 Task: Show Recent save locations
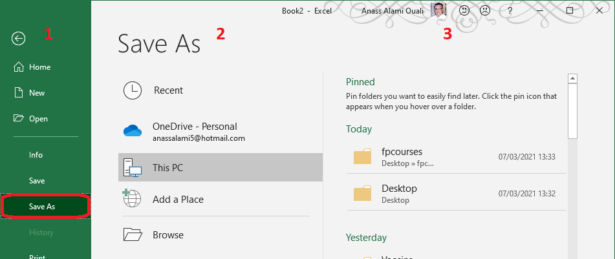[x=221, y=90]
